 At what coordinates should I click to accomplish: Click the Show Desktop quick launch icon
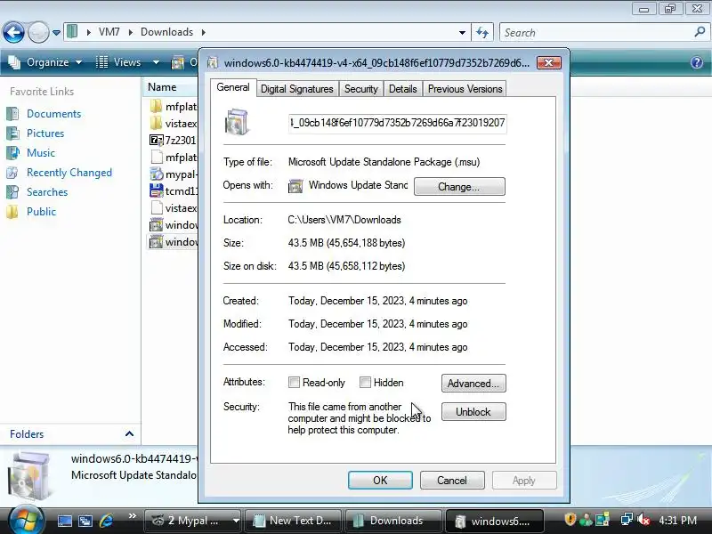tap(64, 521)
